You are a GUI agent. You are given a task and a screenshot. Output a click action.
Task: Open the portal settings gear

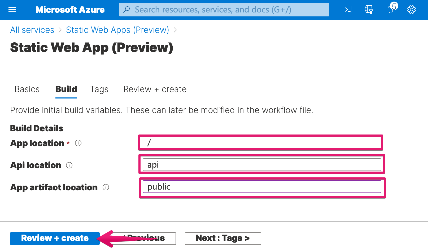pos(411,10)
